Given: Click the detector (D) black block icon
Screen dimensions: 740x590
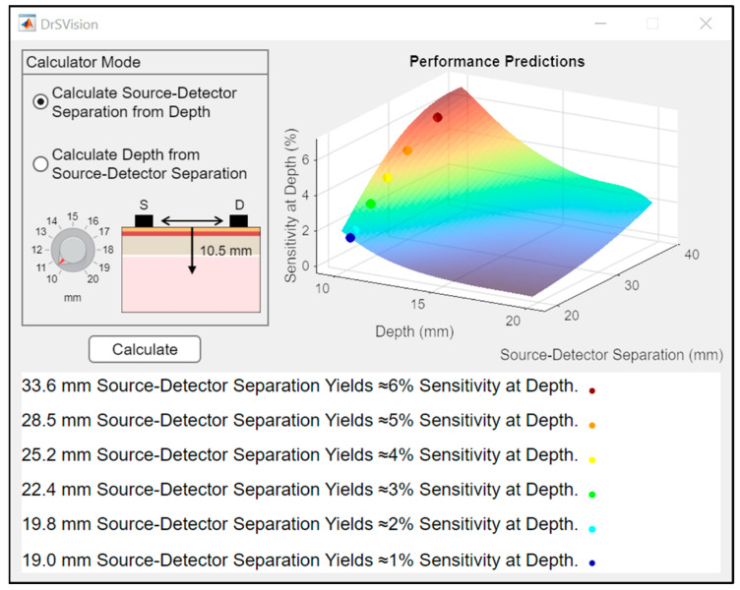Looking at the screenshot, I should pos(239,220).
